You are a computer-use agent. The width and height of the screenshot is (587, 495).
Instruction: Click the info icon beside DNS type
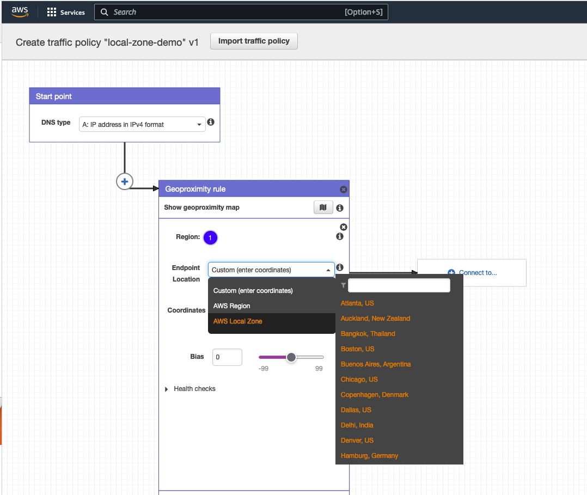click(x=211, y=122)
